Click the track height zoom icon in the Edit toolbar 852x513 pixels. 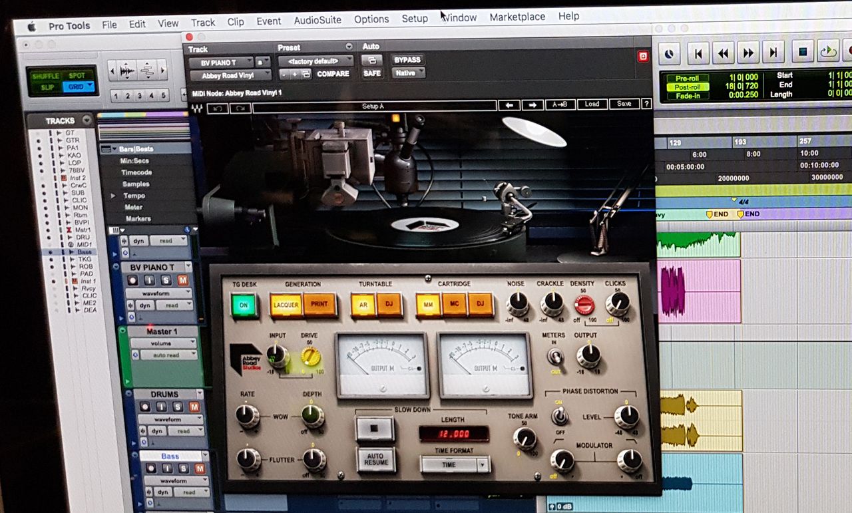pyautogui.click(x=147, y=70)
